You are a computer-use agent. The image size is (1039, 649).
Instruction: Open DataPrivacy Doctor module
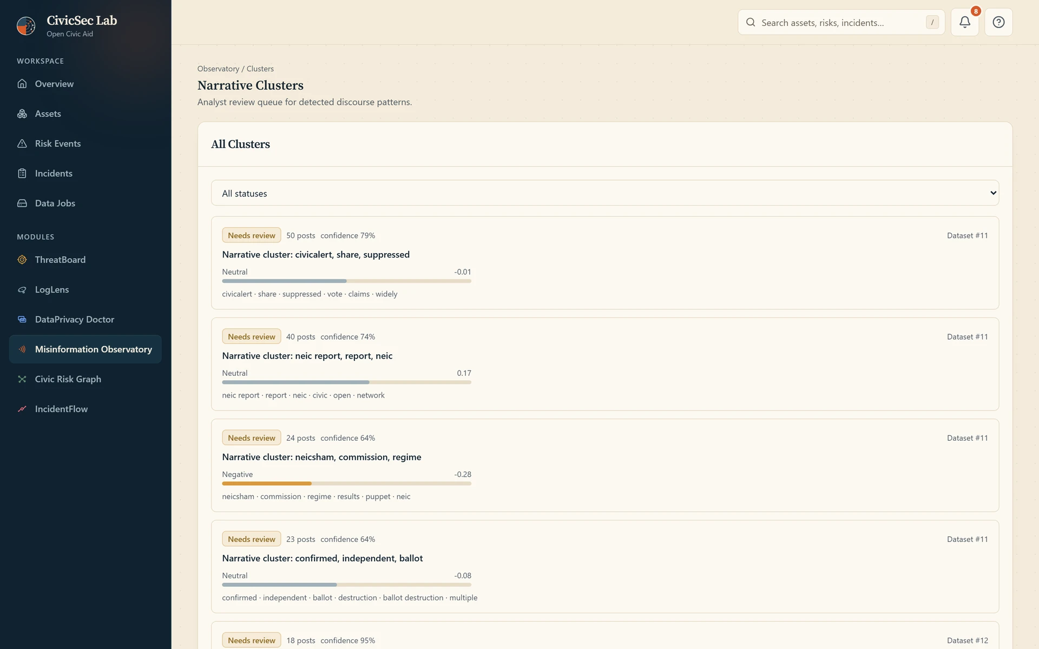coord(86,319)
